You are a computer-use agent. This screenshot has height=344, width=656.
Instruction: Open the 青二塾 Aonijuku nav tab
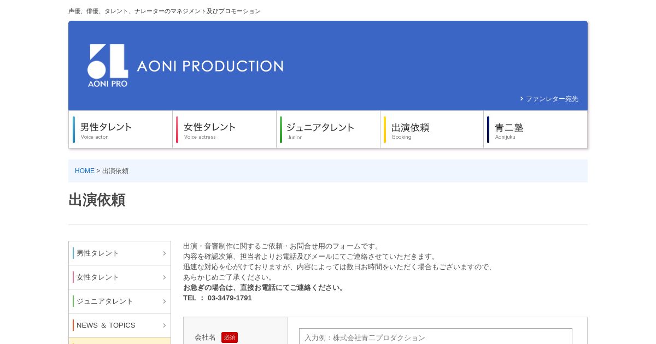536,129
